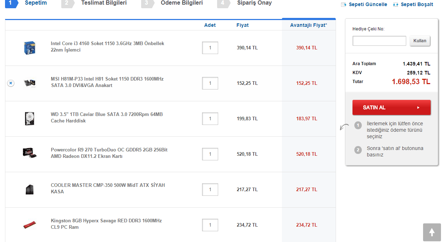This screenshot has height=242, width=446.
Task: Remove MSI H81M-P33 motherboard from cart
Action: coord(11,83)
